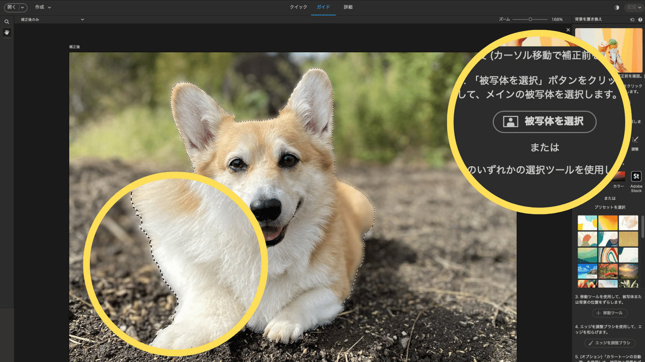
Task: Click the エッジを調整ブラシ button
Action: (x=610, y=343)
